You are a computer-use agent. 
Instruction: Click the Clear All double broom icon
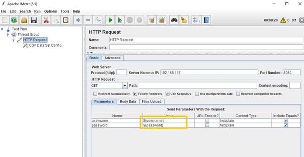coord(161,20)
